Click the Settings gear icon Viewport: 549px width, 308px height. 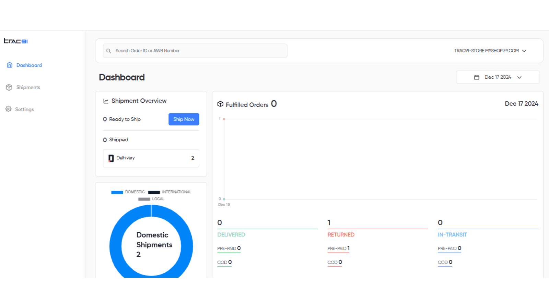tap(9, 109)
